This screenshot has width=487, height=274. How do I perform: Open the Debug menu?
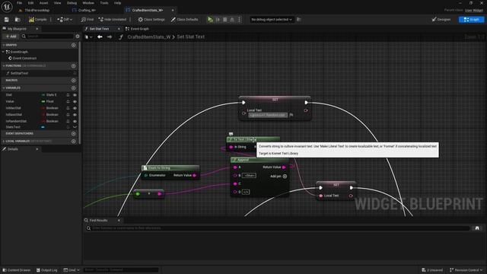pyautogui.click(x=72, y=3)
